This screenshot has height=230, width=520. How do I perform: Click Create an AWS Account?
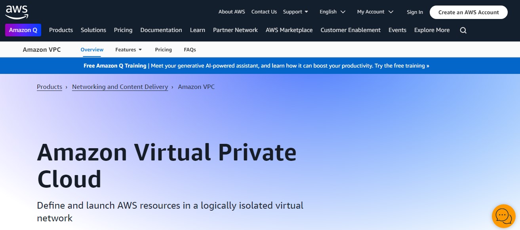pyautogui.click(x=469, y=12)
